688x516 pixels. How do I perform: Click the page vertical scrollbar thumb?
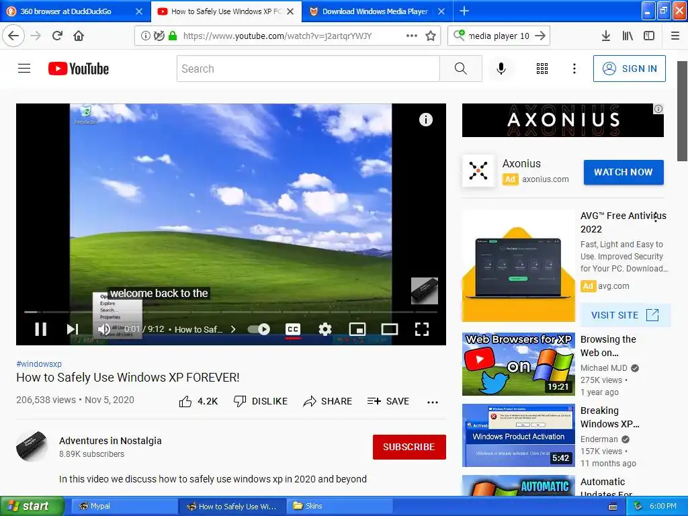(x=683, y=111)
